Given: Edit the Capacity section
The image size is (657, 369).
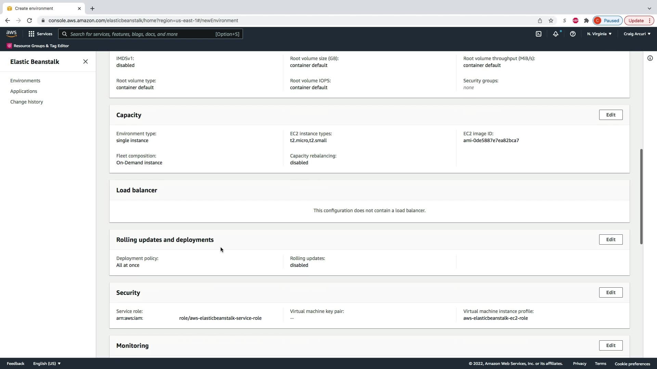Looking at the screenshot, I should click(610, 115).
